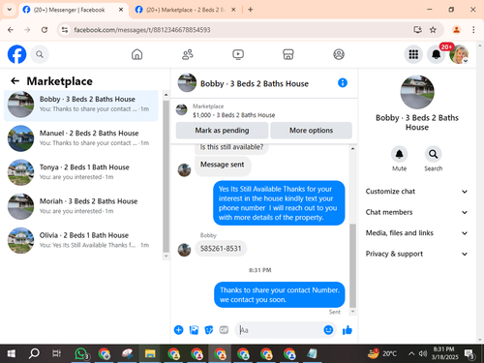Open Windows notification center icon
The image size is (484, 363).
[469, 354]
